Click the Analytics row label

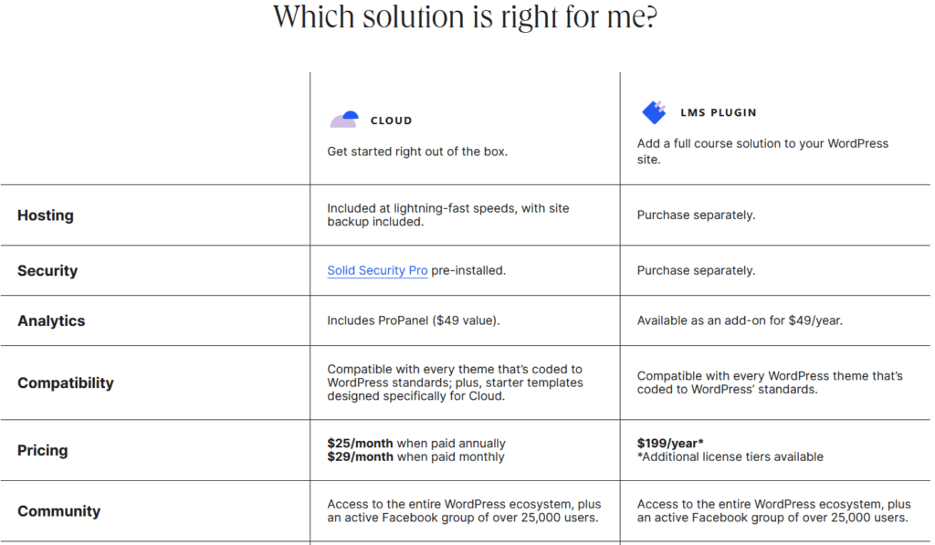coord(51,320)
